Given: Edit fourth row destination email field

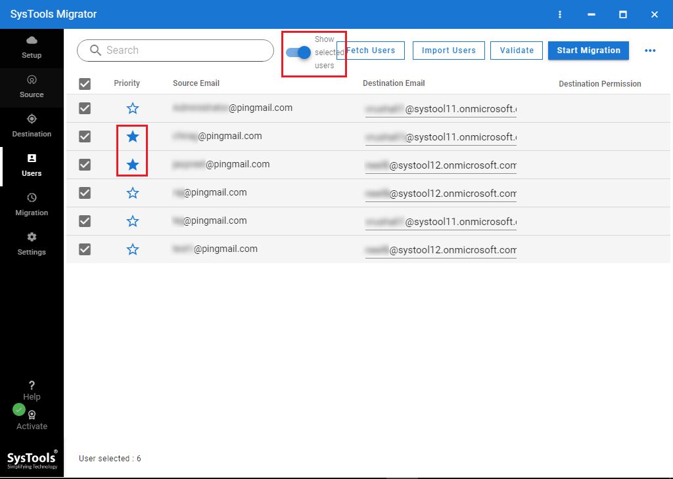Looking at the screenshot, I should [441, 194].
